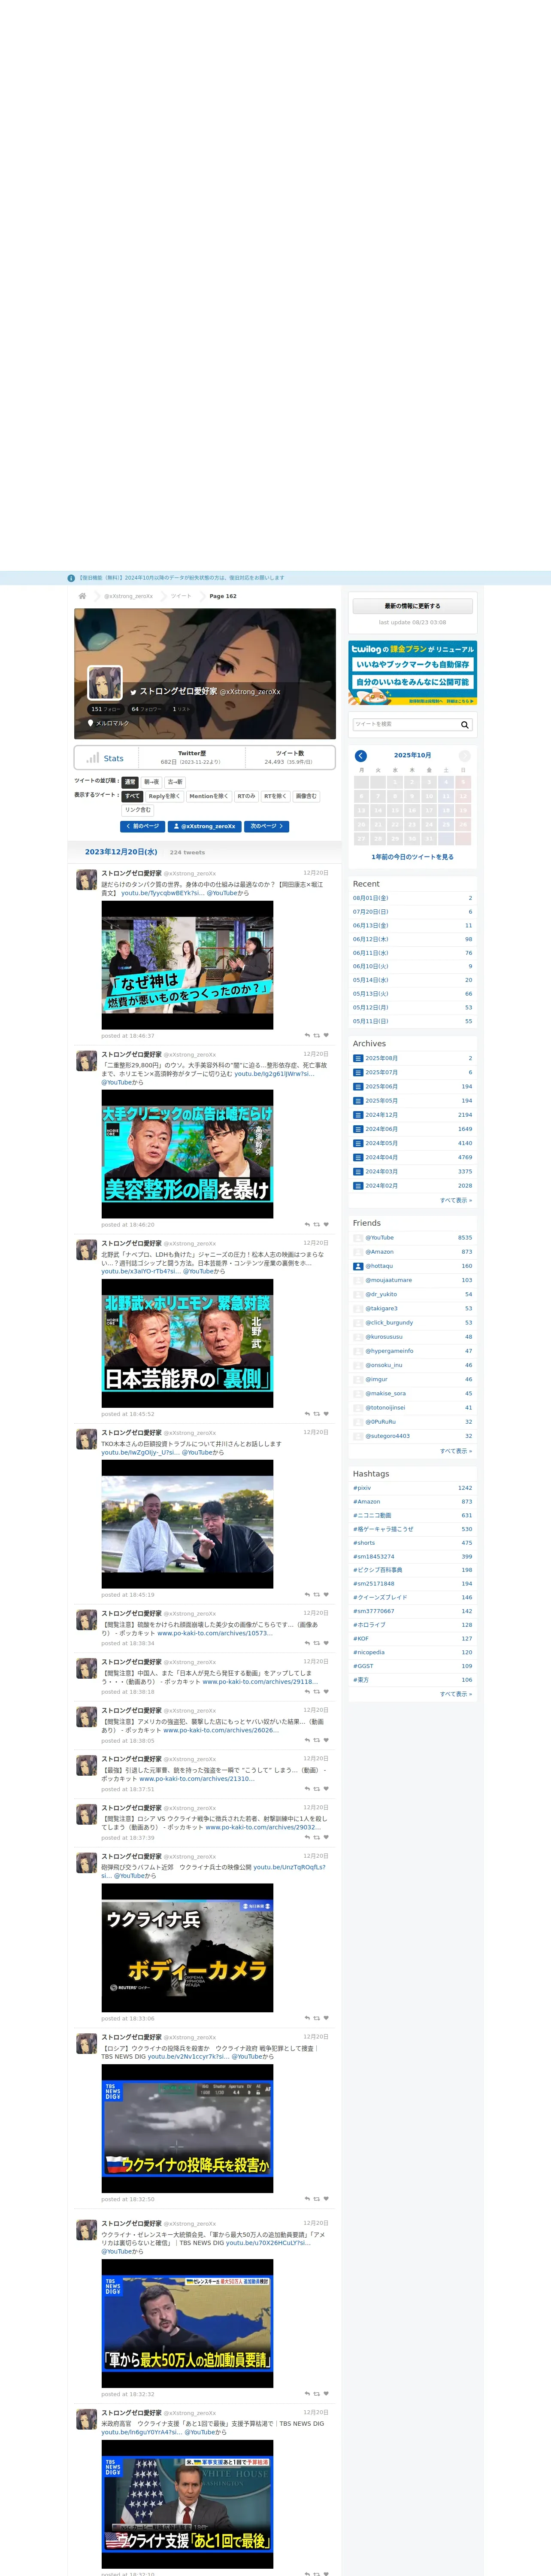The width and height of the screenshot is (551, 2576).
Task: Open twilog 課金プラン banner
Action: coord(412,673)
